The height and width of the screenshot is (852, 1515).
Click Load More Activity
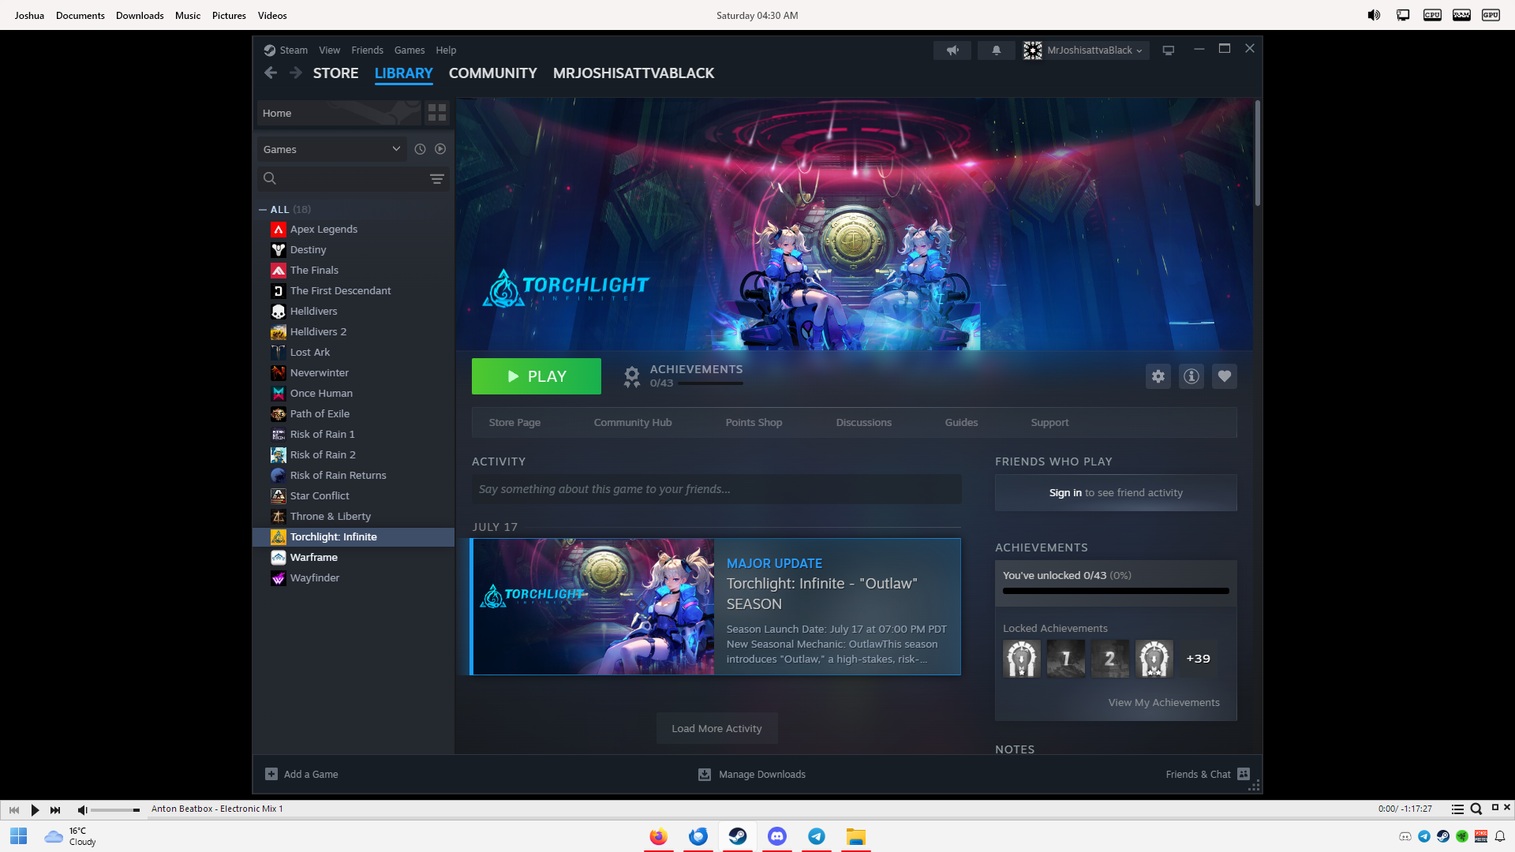click(716, 728)
